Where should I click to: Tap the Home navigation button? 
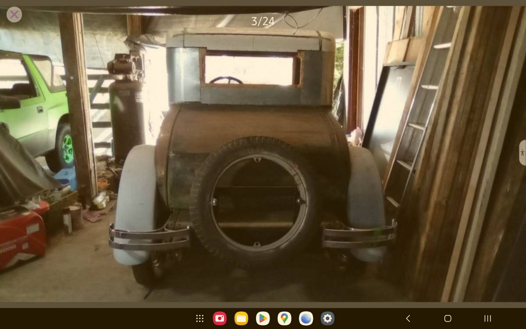448,318
